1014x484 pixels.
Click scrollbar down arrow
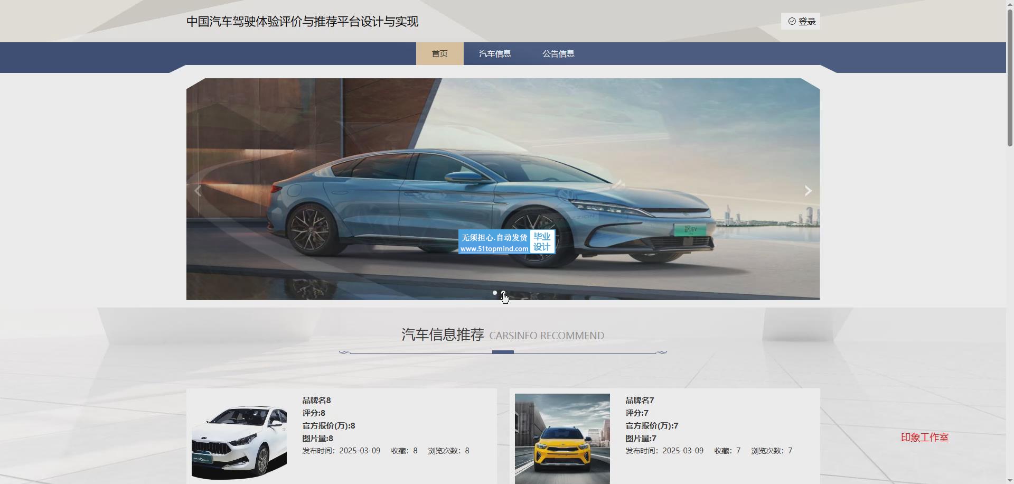coord(1010,480)
